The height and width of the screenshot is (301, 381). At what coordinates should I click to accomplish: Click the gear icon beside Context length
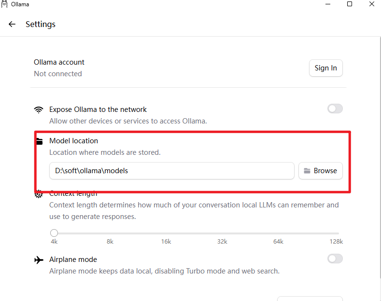(x=39, y=194)
